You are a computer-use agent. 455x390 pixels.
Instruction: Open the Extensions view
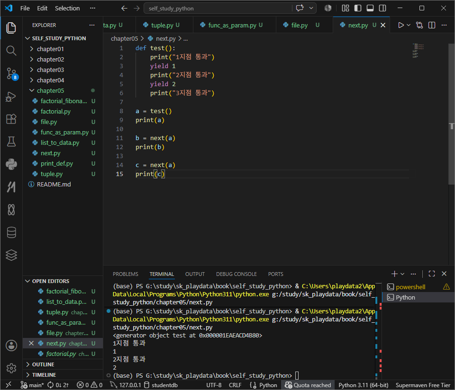[x=11, y=119]
